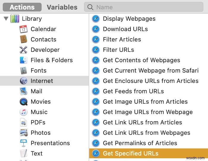Screen dimensions: 208x161
Task: Select the Presentations category
Action: pos(50,143)
